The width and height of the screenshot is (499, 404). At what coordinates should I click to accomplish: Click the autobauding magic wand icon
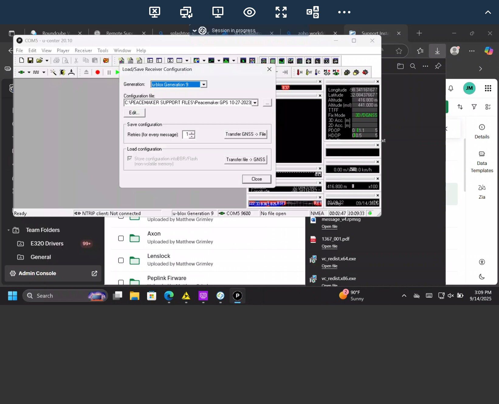(53, 72)
